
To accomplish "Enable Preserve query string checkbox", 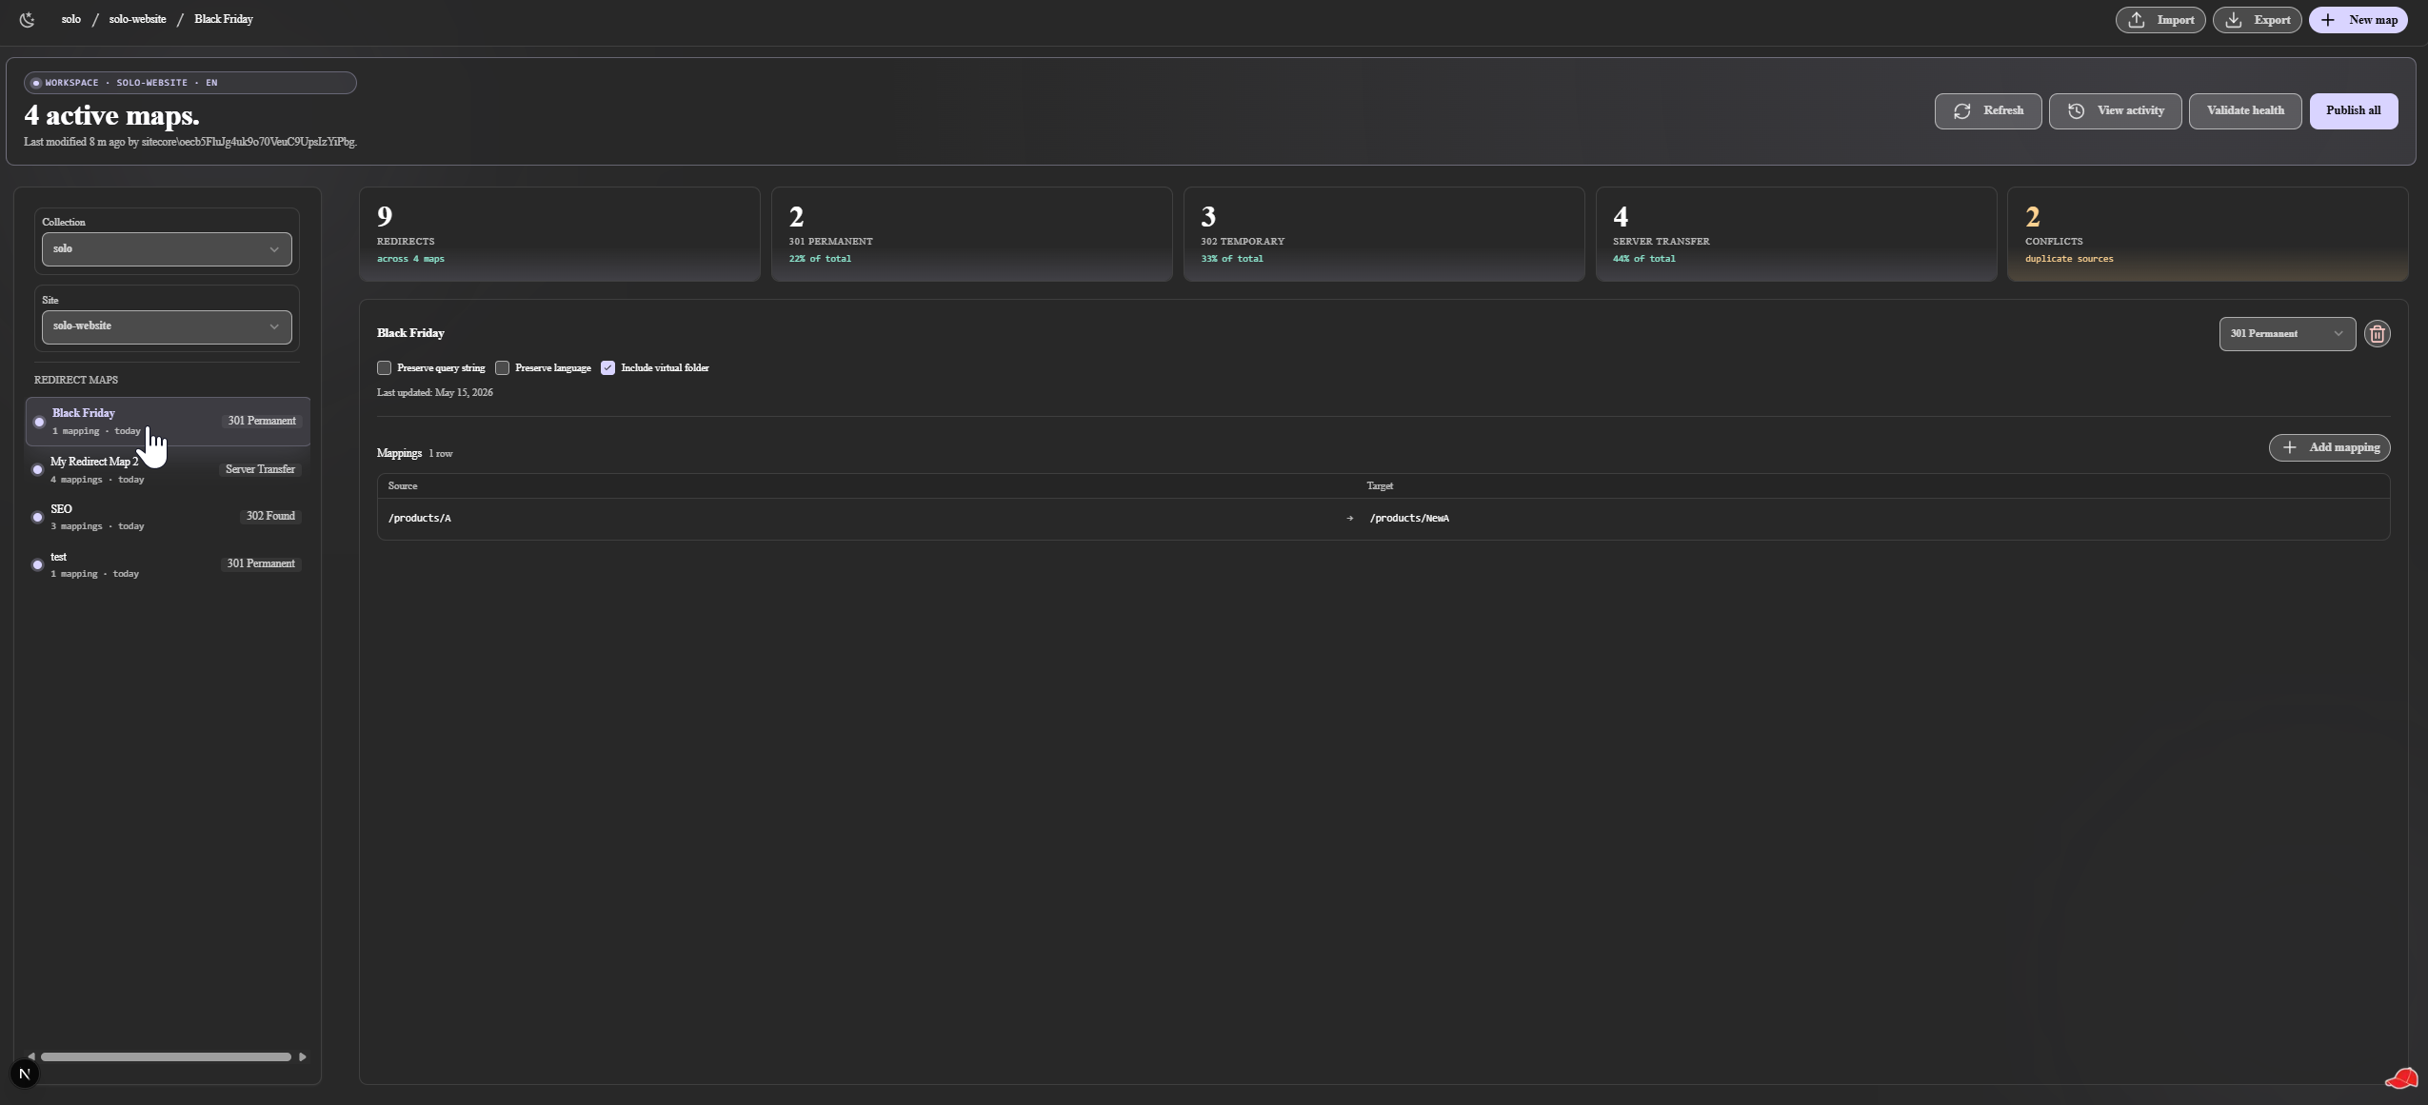I will 385,367.
